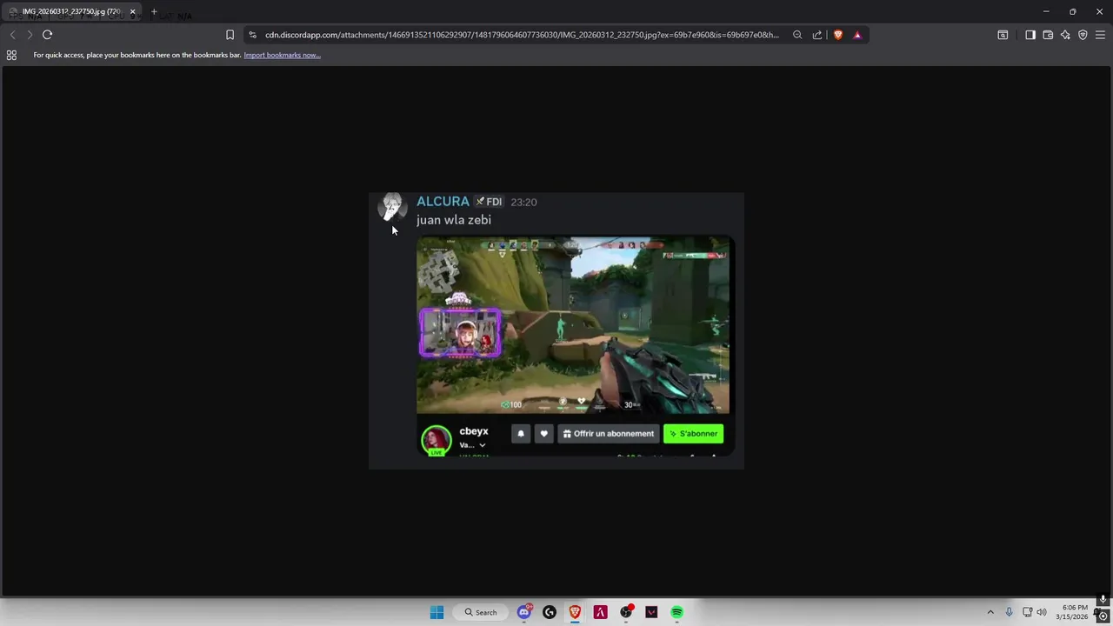Open Leo AI sparkle icon
The width and height of the screenshot is (1113, 626).
coord(1065,35)
